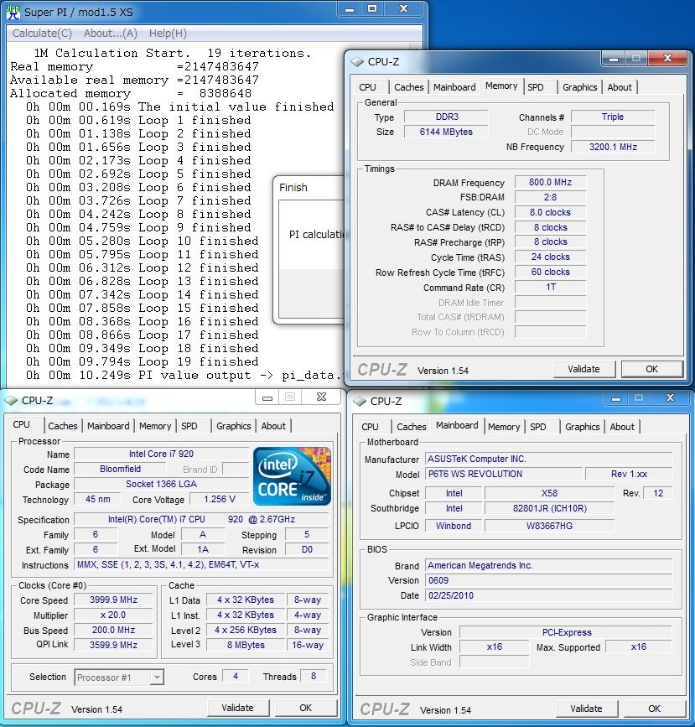Click the Southbridge value 82801JR (ICH10R)
The width and height of the screenshot is (695, 727).
549,508
